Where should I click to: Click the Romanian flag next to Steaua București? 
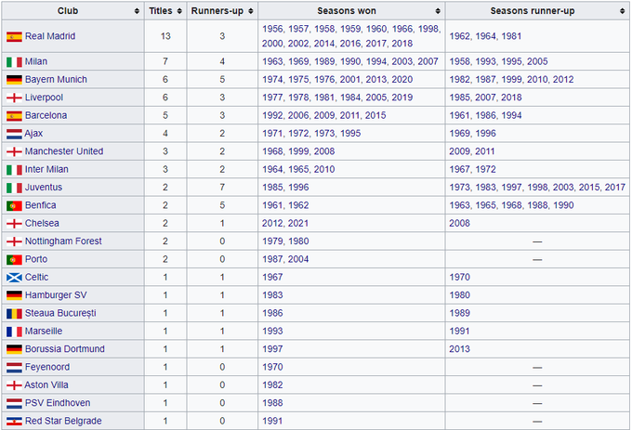point(14,313)
